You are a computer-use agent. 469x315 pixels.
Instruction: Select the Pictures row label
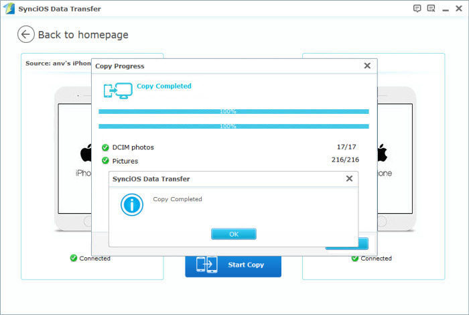pyautogui.click(x=125, y=161)
